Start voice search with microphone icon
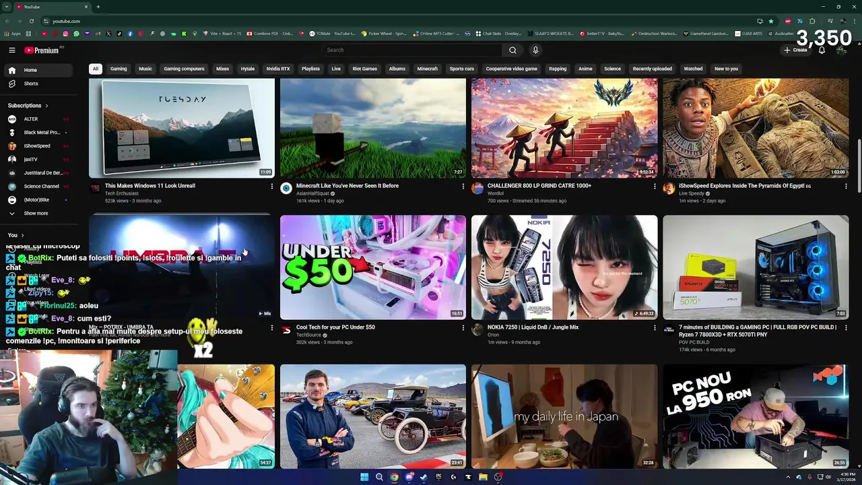Viewport: 862px width, 485px height. pos(535,50)
